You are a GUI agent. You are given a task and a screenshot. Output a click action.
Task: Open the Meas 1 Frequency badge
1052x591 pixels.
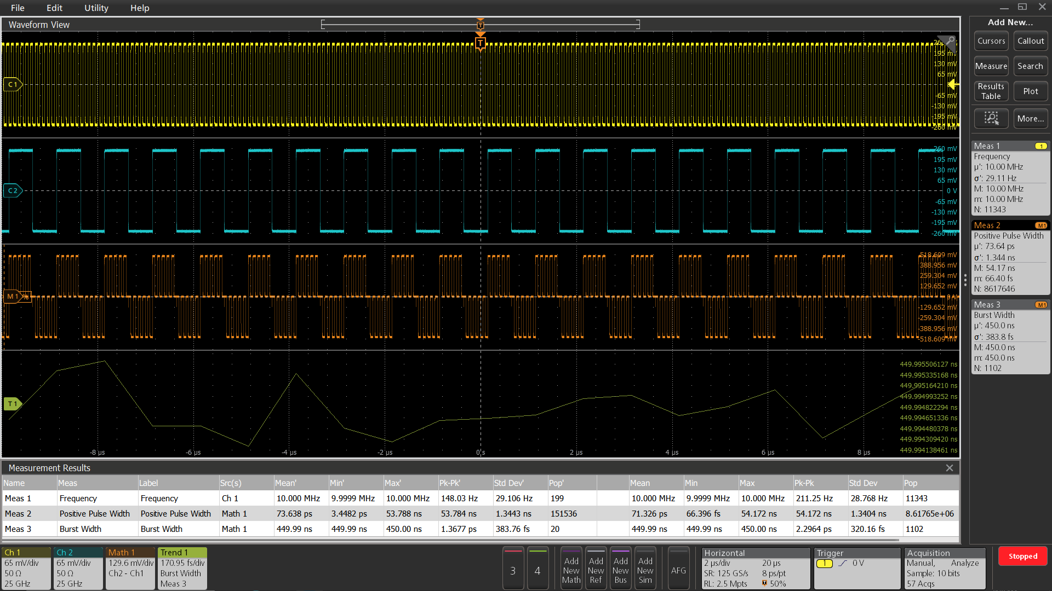pyautogui.click(x=1010, y=178)
